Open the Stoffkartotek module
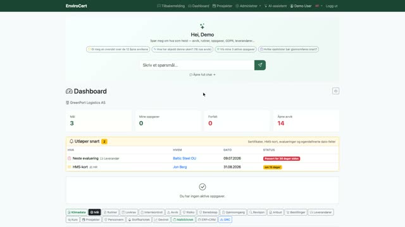 [139, 219]
